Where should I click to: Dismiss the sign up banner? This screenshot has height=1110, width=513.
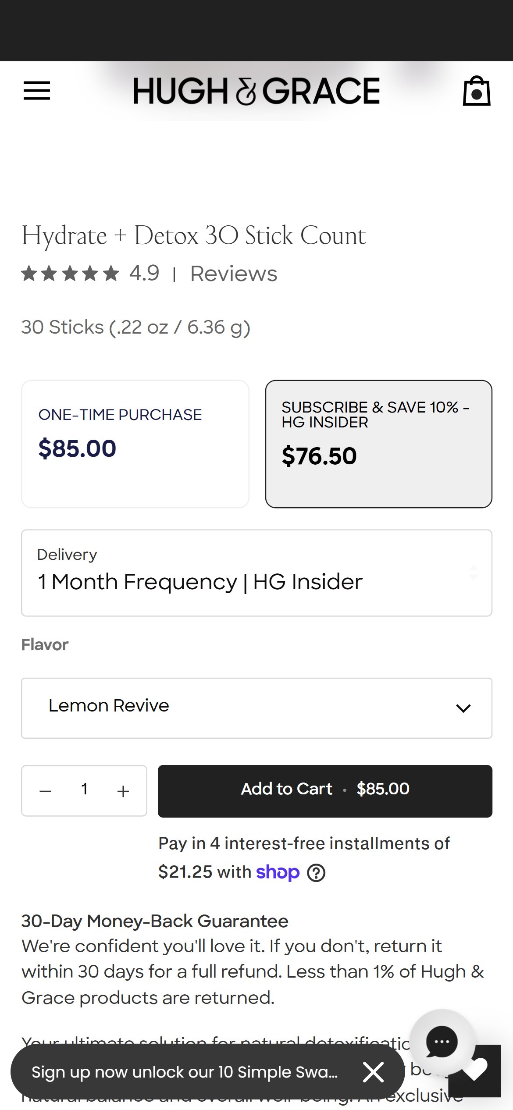click(373, 1072)
